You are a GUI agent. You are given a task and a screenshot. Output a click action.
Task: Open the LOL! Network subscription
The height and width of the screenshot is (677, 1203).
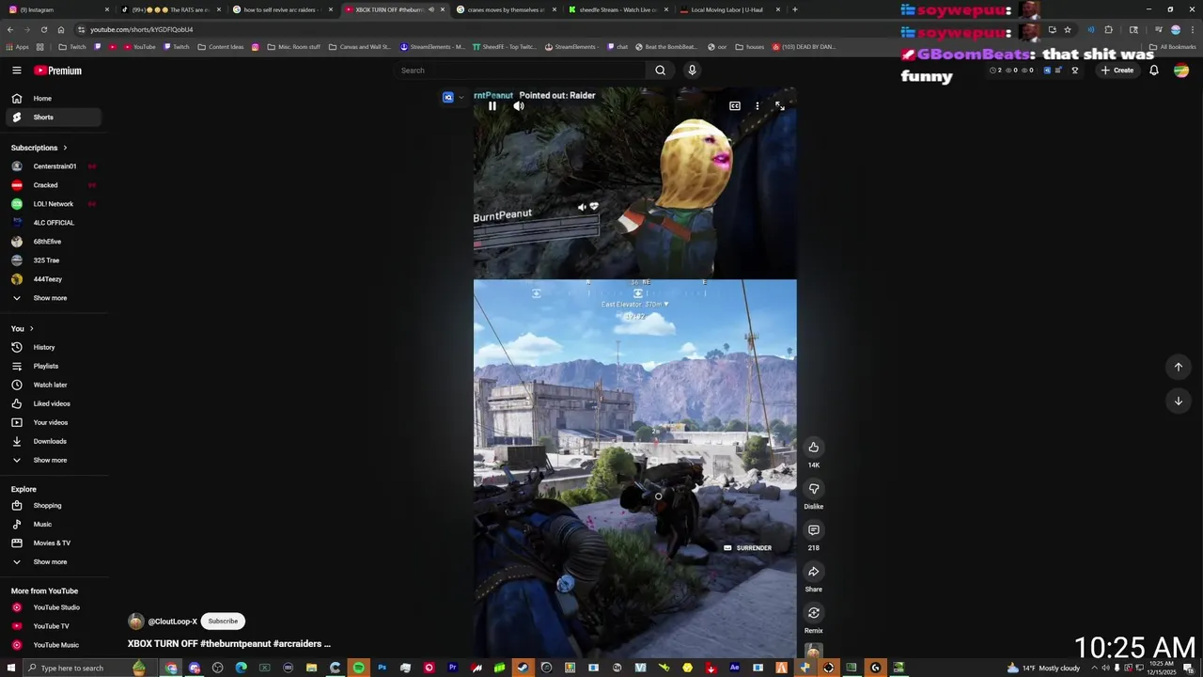click(x=55, y=204)
